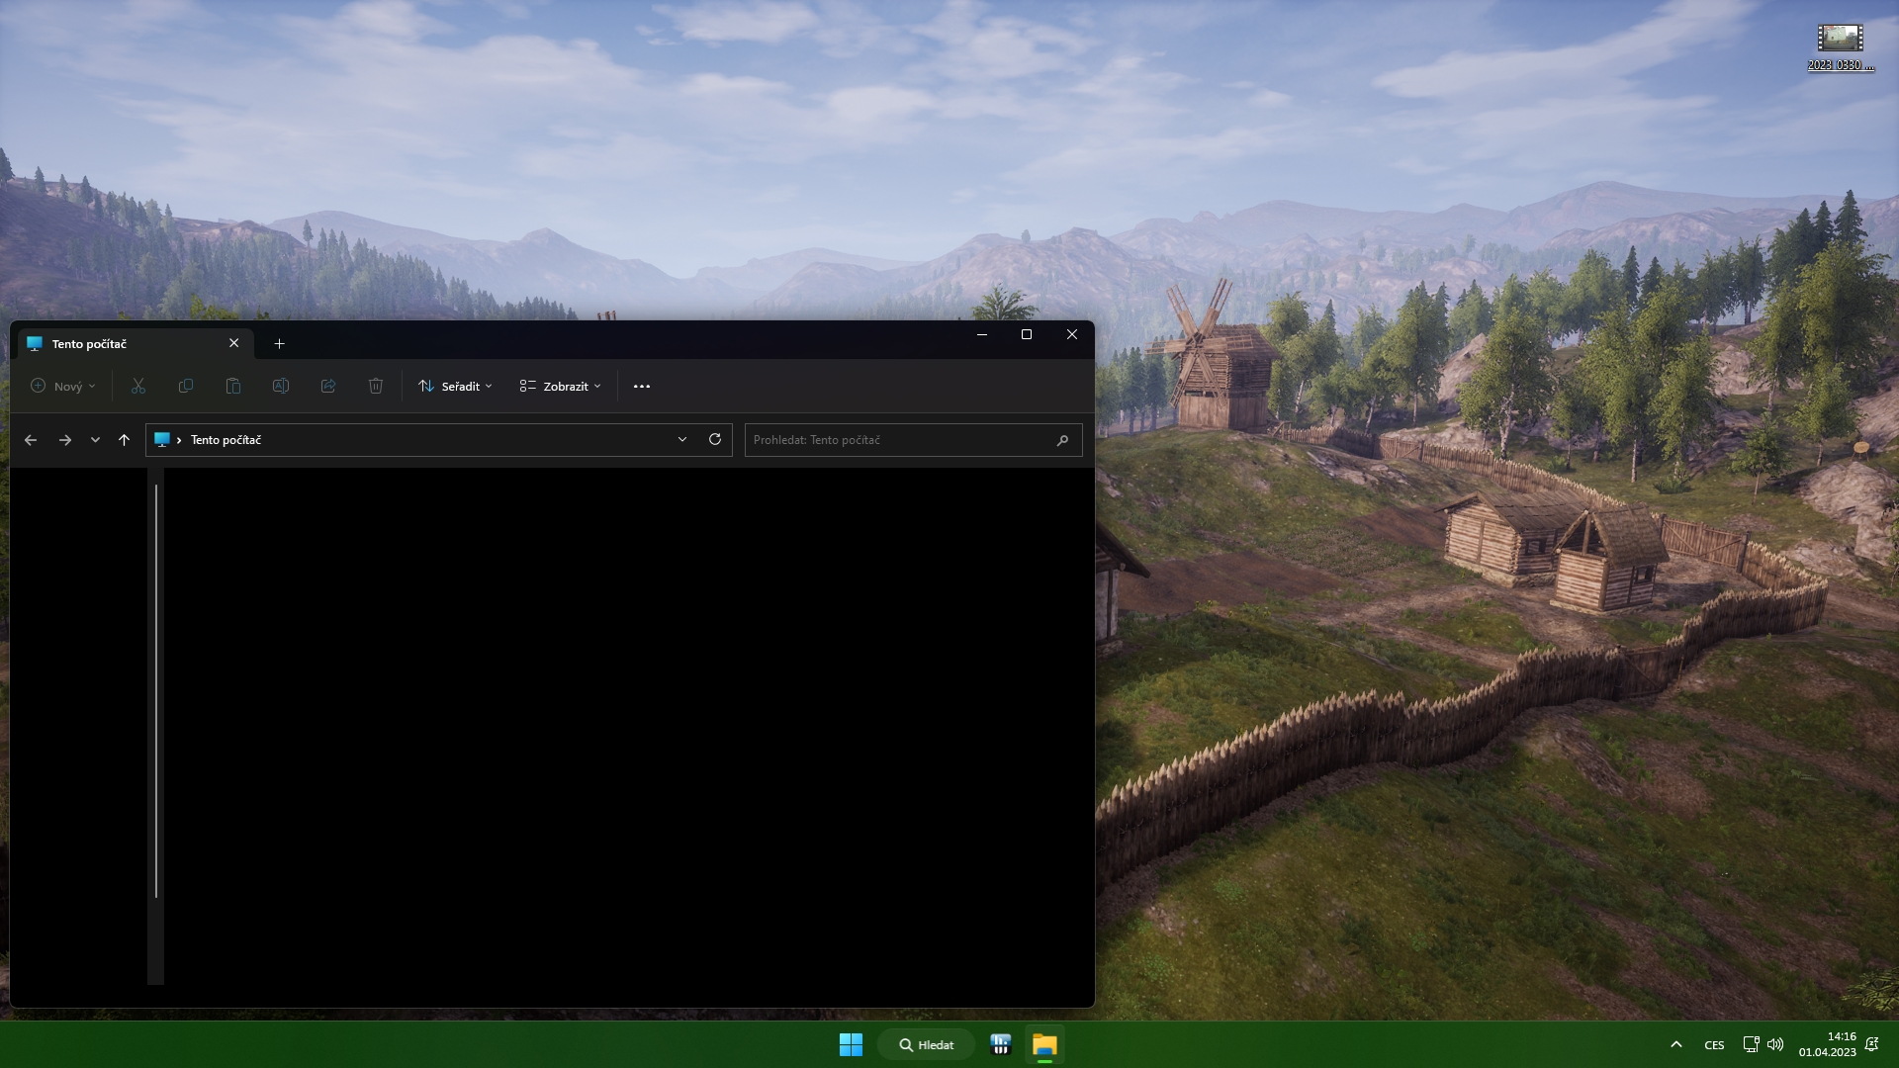Image resolution: width=1899 pixels, height=1068 pixels.
Task: Click the Share icon in toolbar
Action: pyautogui.click(x=328, y=386)
